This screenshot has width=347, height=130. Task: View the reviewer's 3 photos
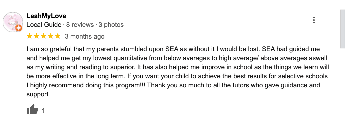pos(111,25)
